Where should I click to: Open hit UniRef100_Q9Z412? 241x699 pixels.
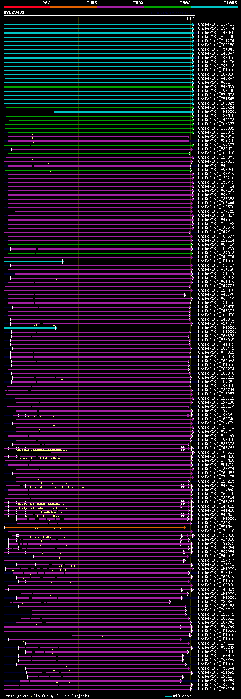tap(216, 66)
